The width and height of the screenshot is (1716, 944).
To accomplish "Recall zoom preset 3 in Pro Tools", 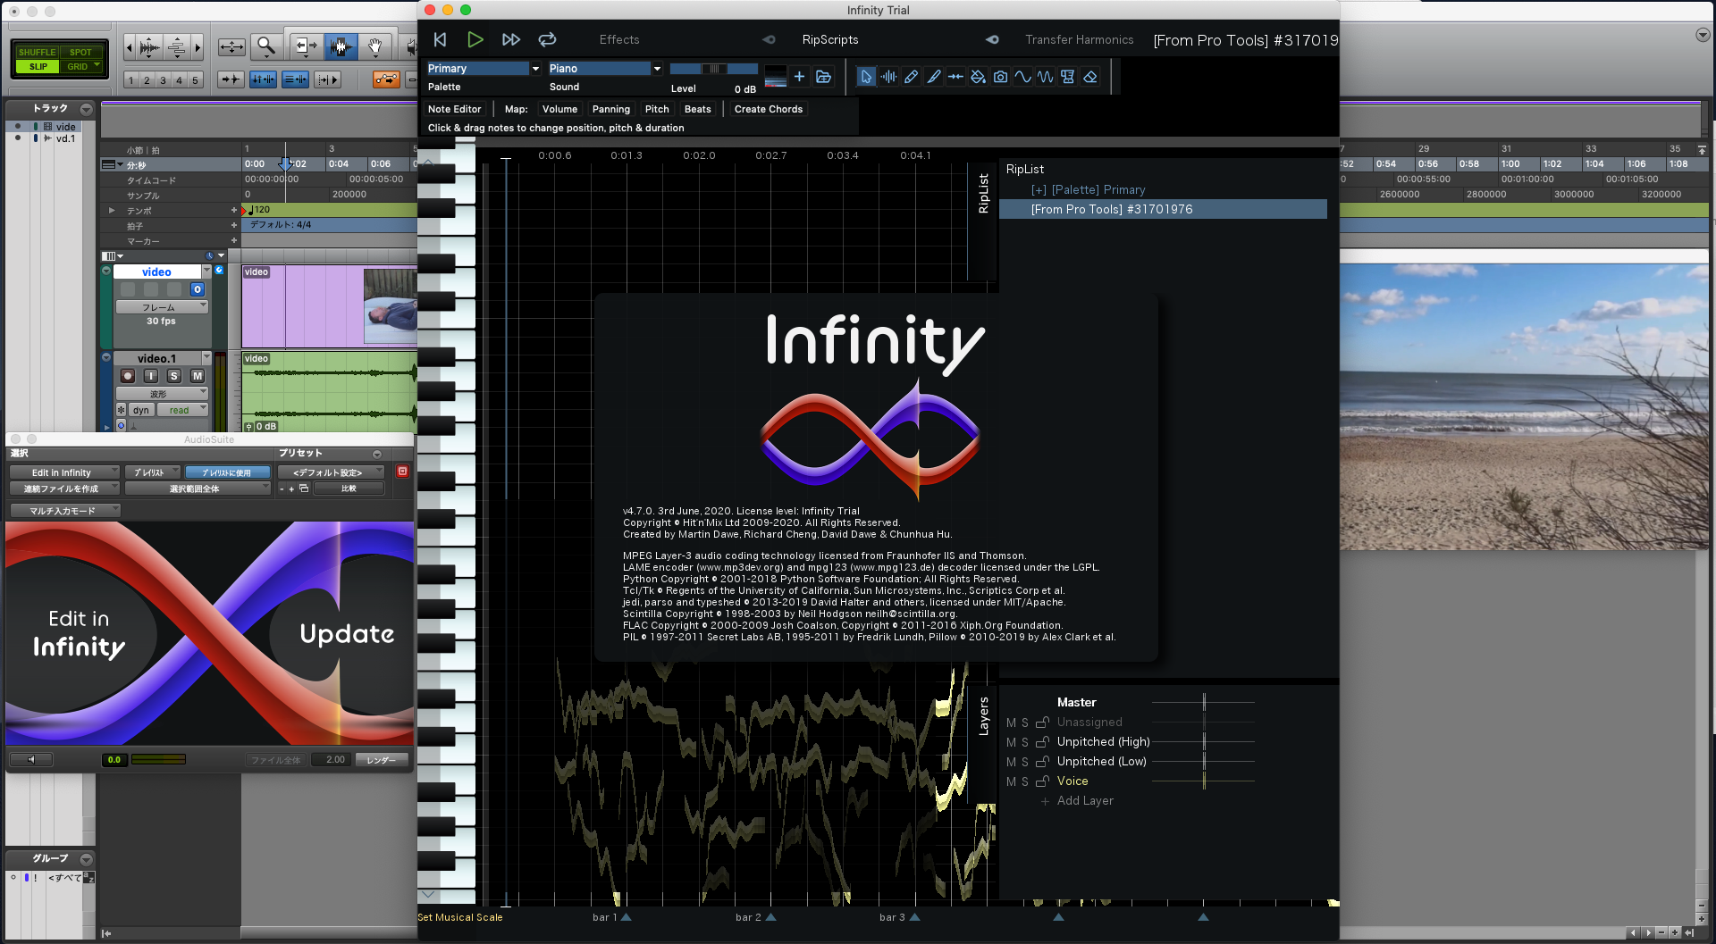I will click(x=163, y=80).
